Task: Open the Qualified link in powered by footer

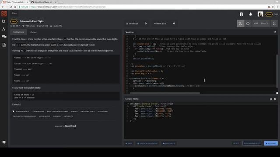Action: (70, 126)
